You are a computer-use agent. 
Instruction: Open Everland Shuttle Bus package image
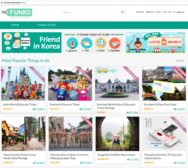(x=117, y=83)
